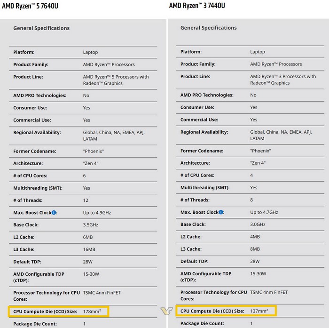This screenshot has width=329, height=328.
Task: Click the Ryzen 3 Product Line value text
Action: point(283,80)
